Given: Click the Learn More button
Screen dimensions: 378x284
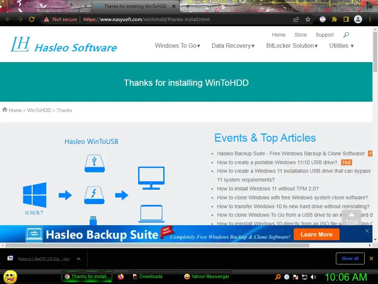Looking at the screenshot, I should point(316,234).
